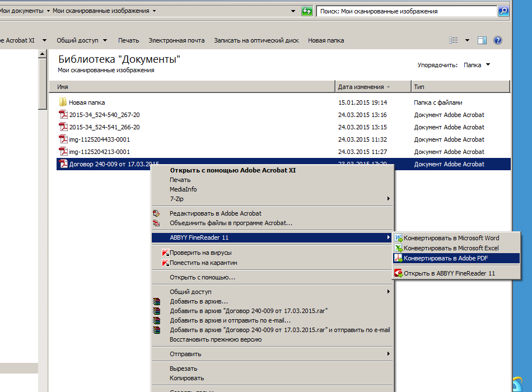Click the Word icon in ABBYY submenu
Screen dimensions: 532x392
[x=398, y=238]
